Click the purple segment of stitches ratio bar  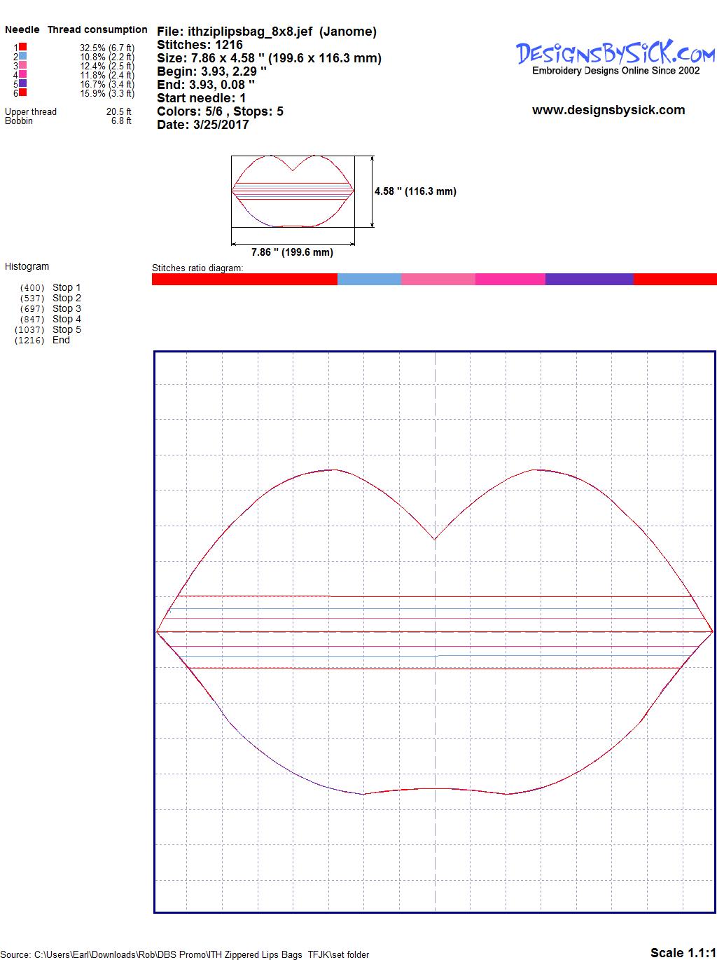coord(589,280)
